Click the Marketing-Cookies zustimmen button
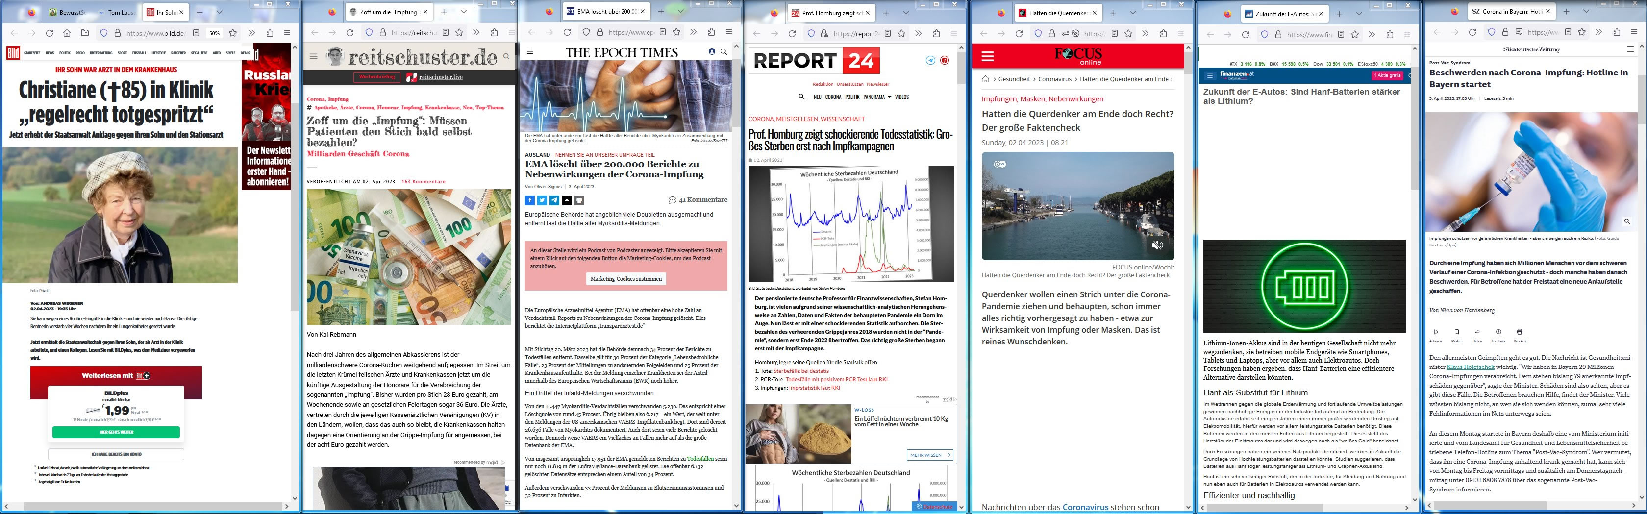Image resolution: width=1647 pixels, height=514 pixels. pos(625,279)
